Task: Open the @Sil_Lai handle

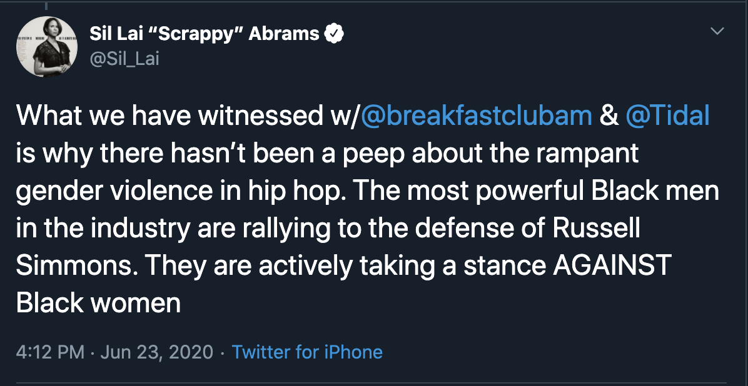Action: pyautogui.click(x=124, y=61)
